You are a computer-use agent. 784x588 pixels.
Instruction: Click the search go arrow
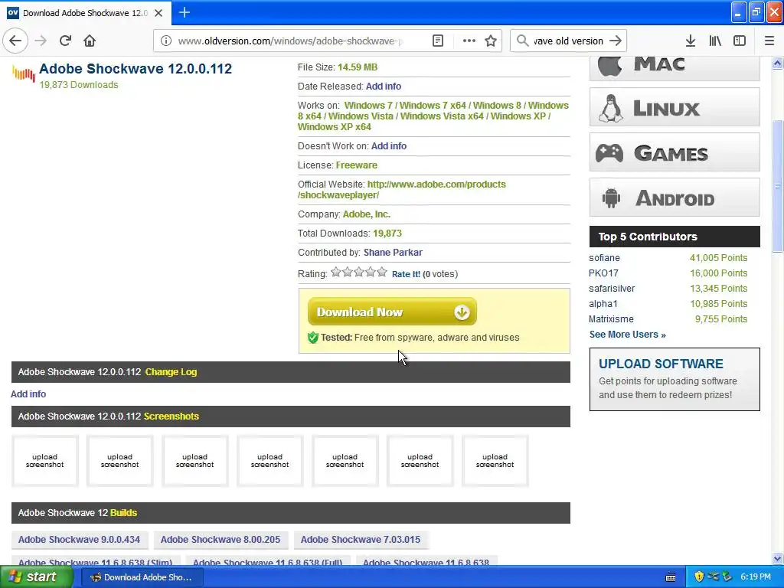(616, 41)
